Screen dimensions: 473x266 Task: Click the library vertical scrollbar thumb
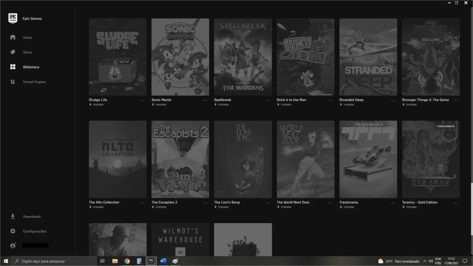pyautogui.click(x=472, y=209)
